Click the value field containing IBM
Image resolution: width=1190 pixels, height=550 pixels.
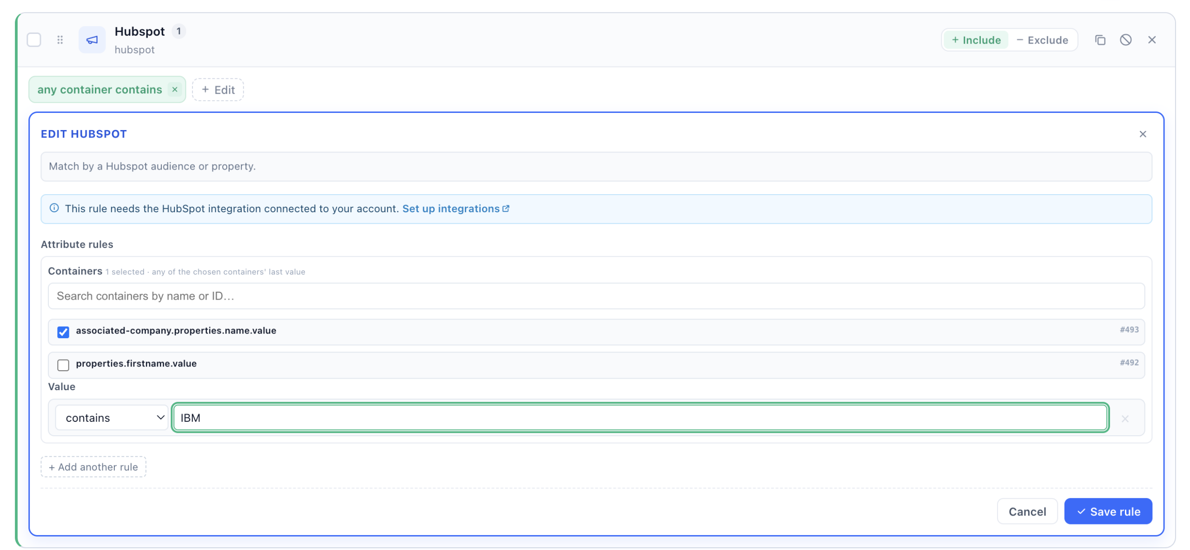[x=640, y=418]
